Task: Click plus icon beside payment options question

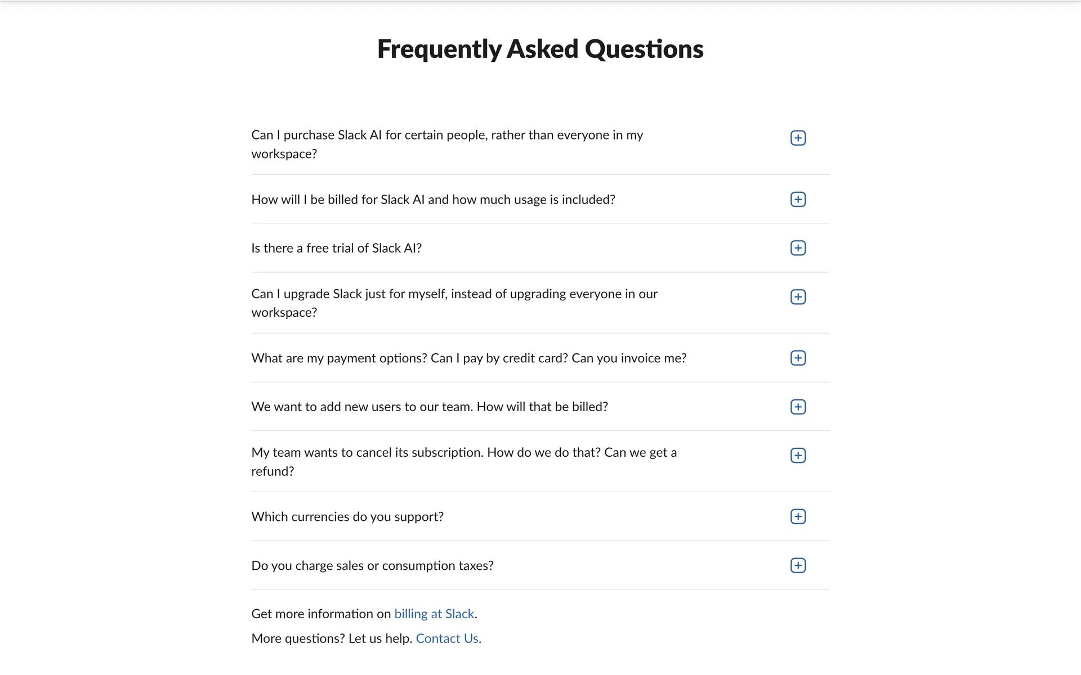Action: [798, 358]
